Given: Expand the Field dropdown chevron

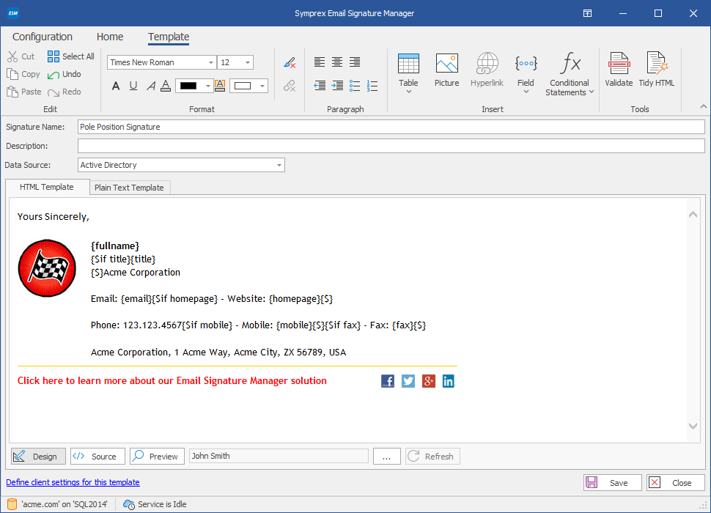Looking at the screenshot, I should tap(526, 92).
